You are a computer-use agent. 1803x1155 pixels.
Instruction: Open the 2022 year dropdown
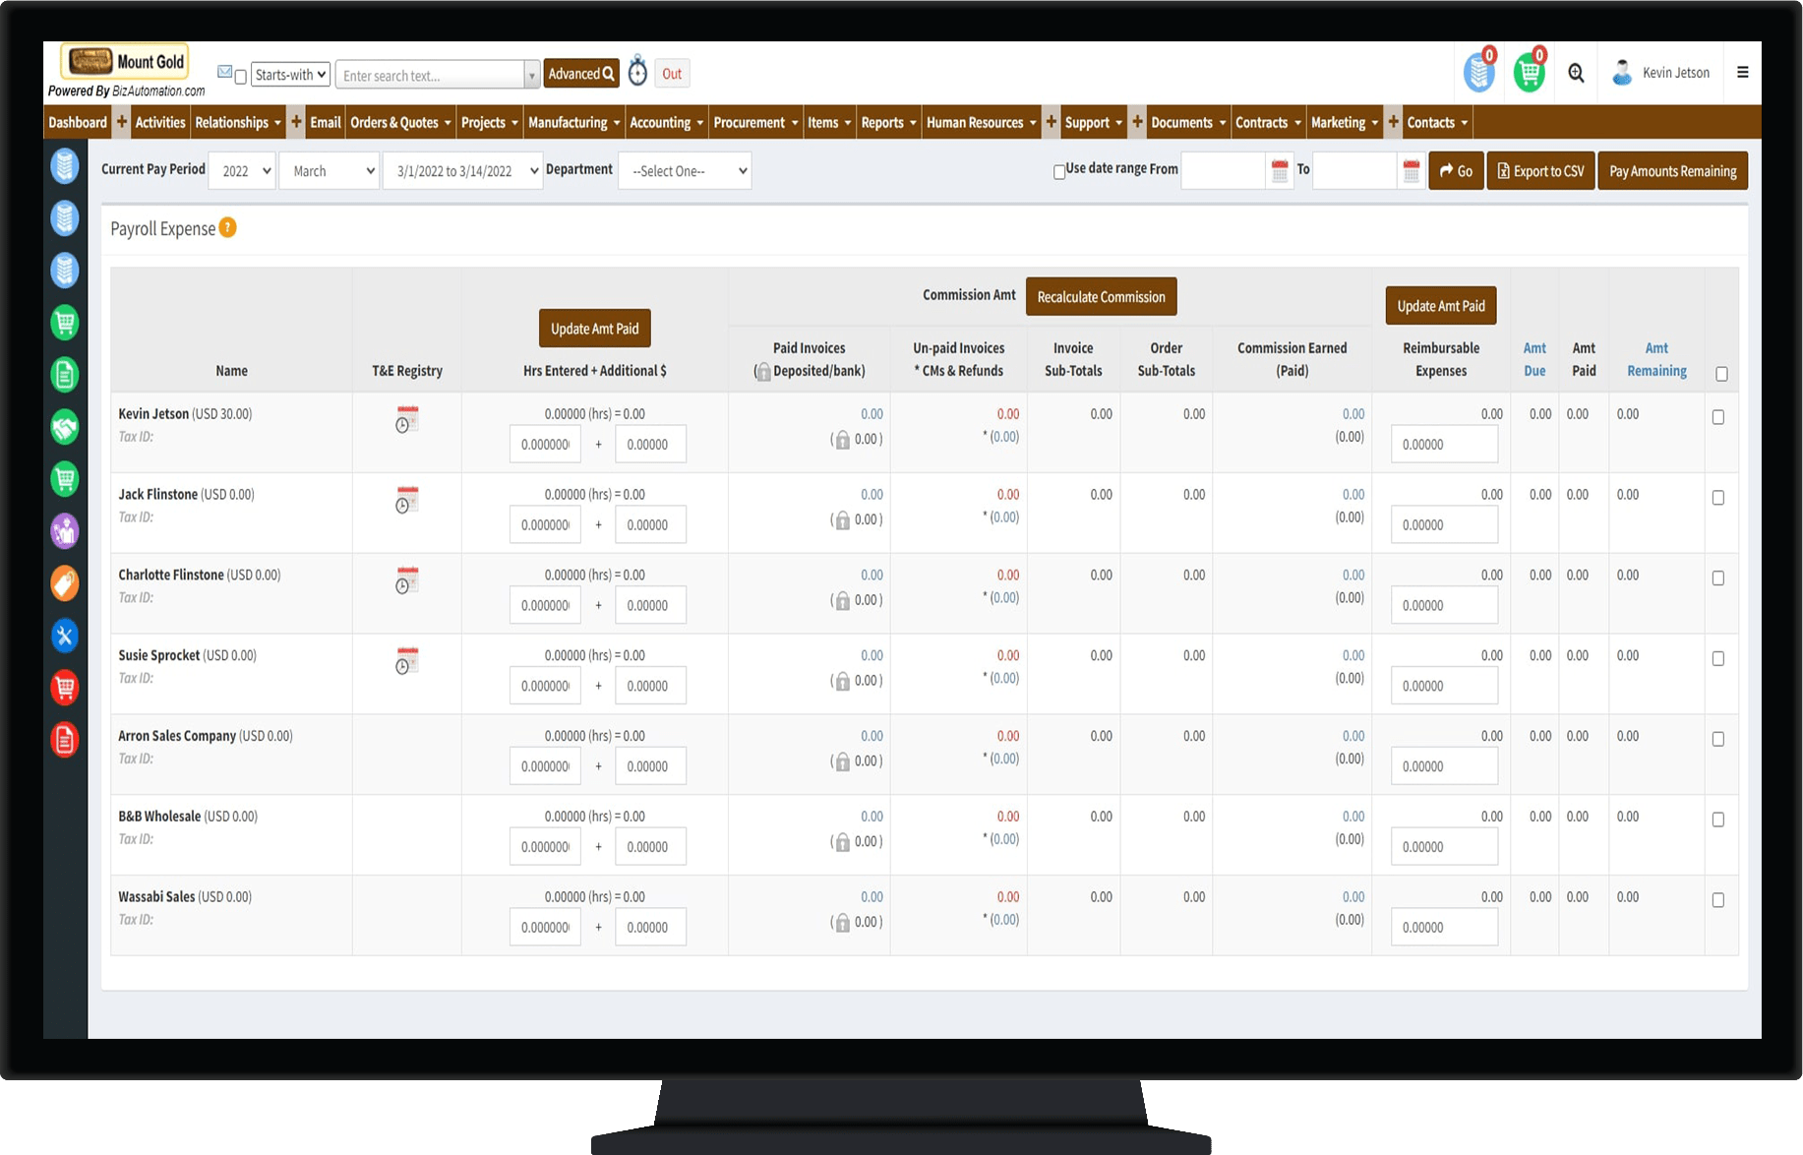coord(243,171)
